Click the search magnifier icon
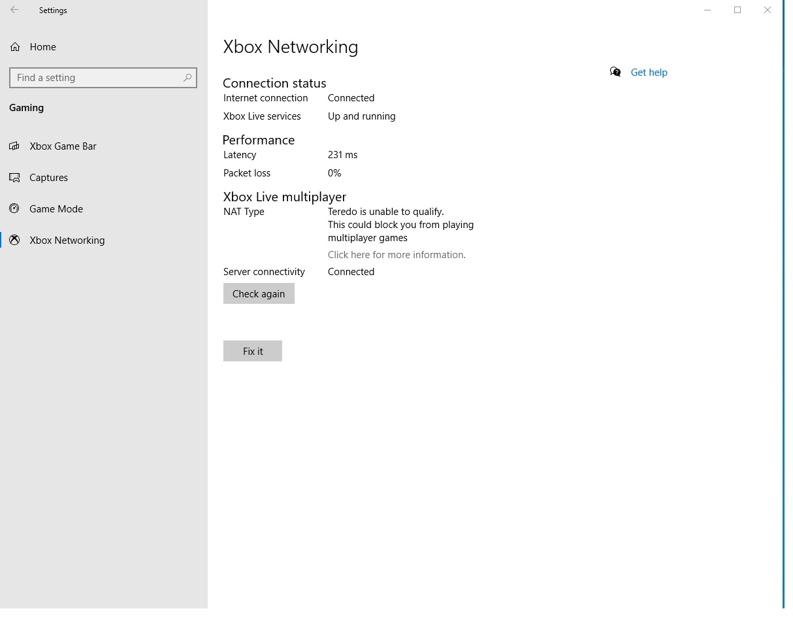The image size is (793, 626). click(x=187, y=78)
